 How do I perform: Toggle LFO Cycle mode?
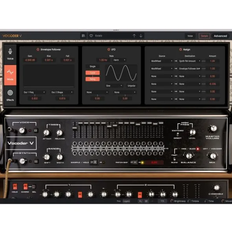click(92, 73)
